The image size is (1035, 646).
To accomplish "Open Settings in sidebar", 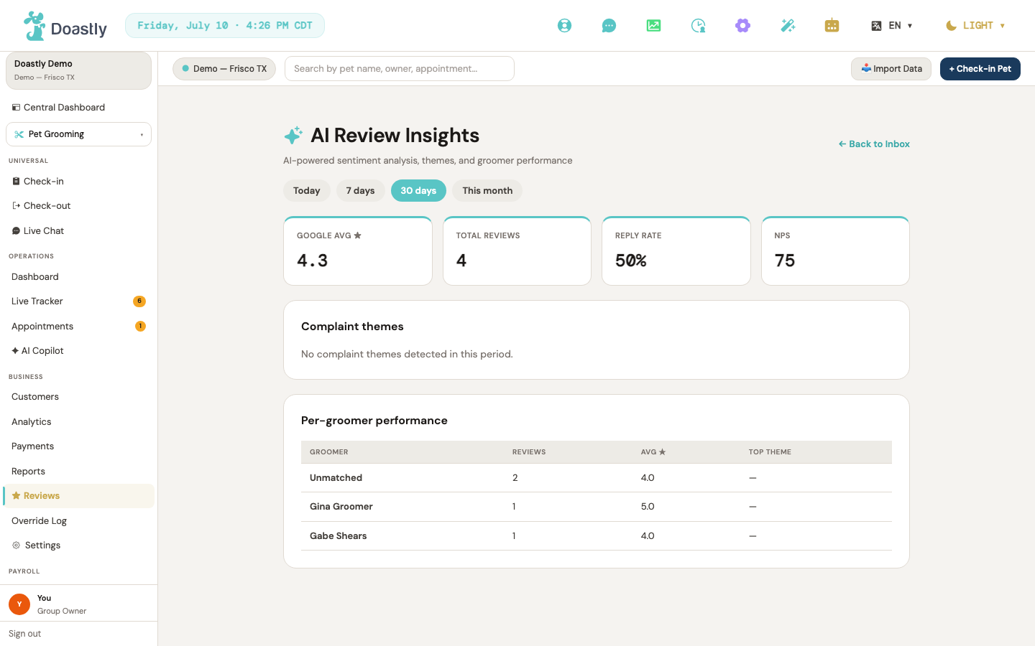I will point(78,546).
